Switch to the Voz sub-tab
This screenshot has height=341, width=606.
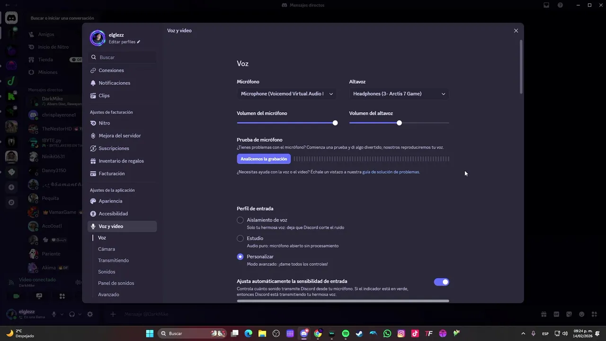(102, 238)
